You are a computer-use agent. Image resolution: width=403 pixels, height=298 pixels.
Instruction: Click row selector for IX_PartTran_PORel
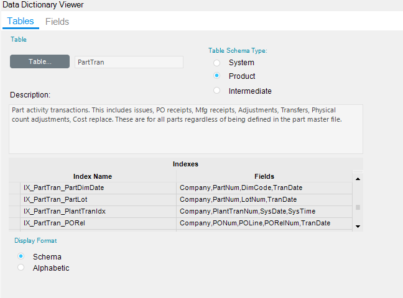pyautogui.click(x=15, y=223)
